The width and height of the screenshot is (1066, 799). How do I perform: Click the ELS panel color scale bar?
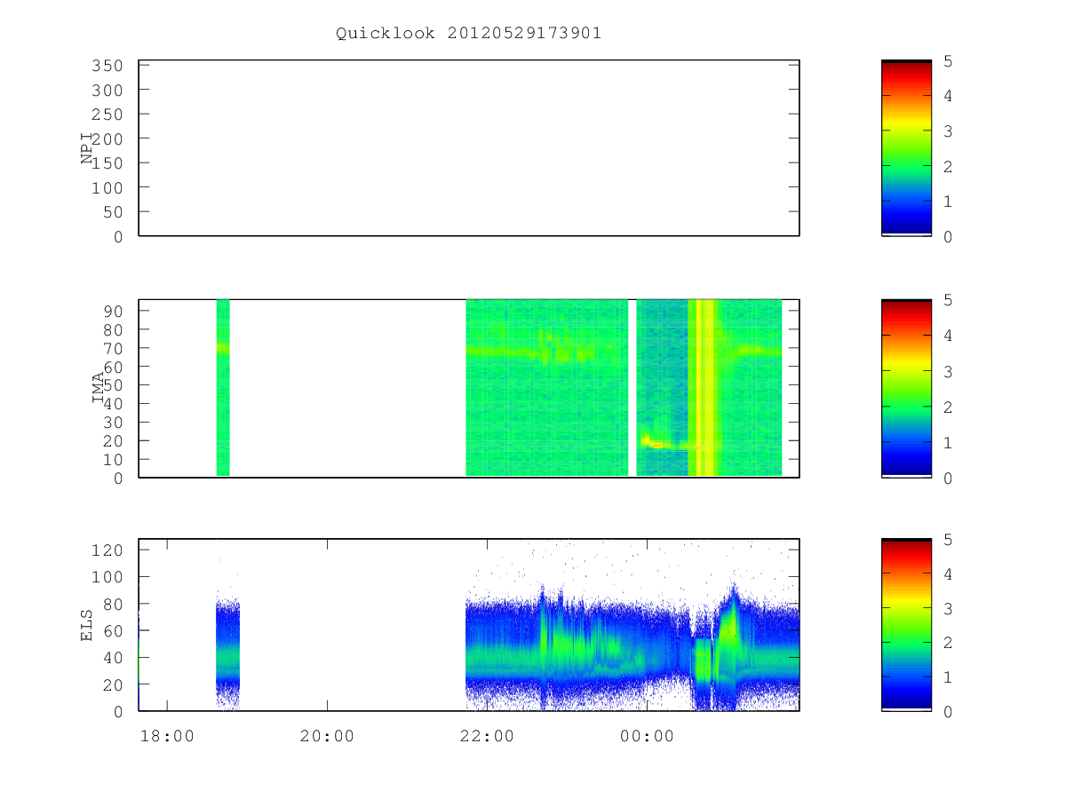click(906, 625)
